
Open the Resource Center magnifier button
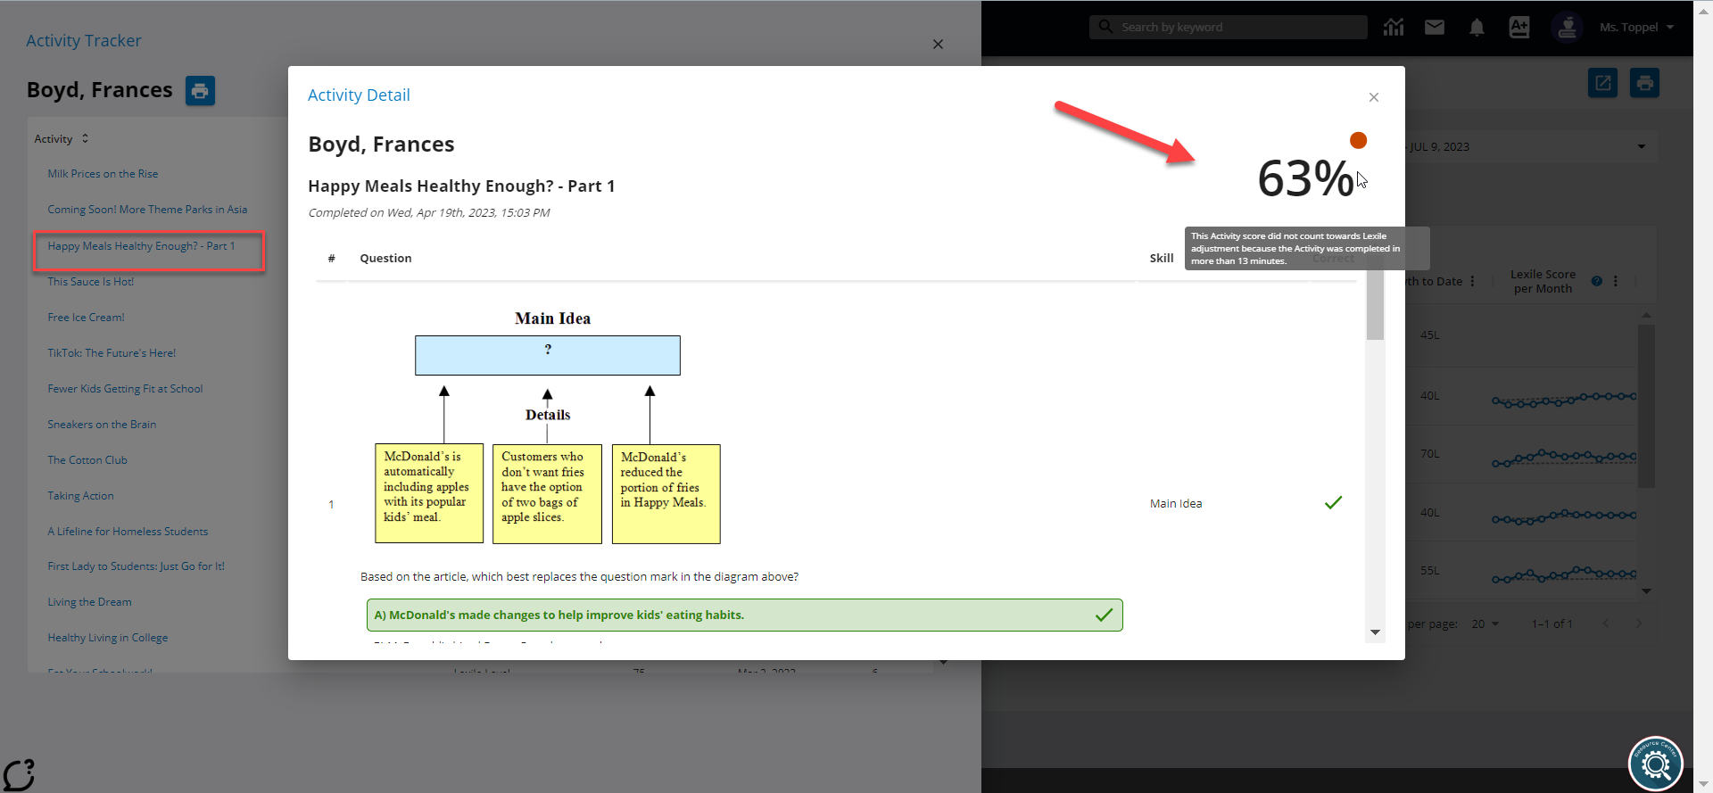(x=1656, y=764)
